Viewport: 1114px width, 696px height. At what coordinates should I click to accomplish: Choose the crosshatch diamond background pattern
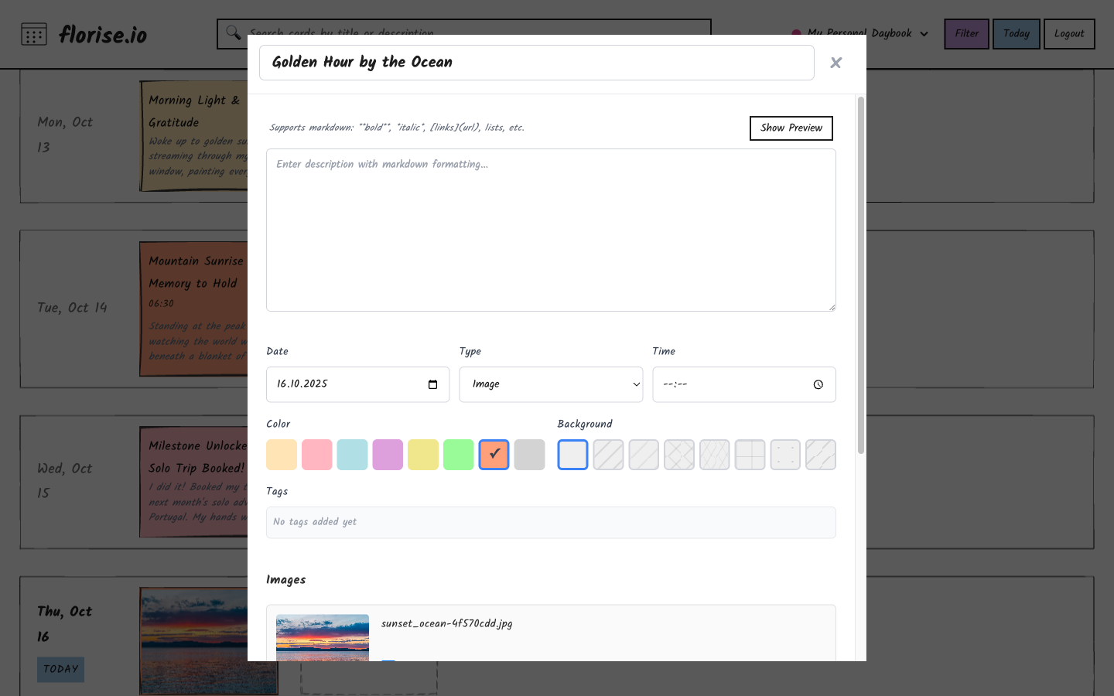679,455
